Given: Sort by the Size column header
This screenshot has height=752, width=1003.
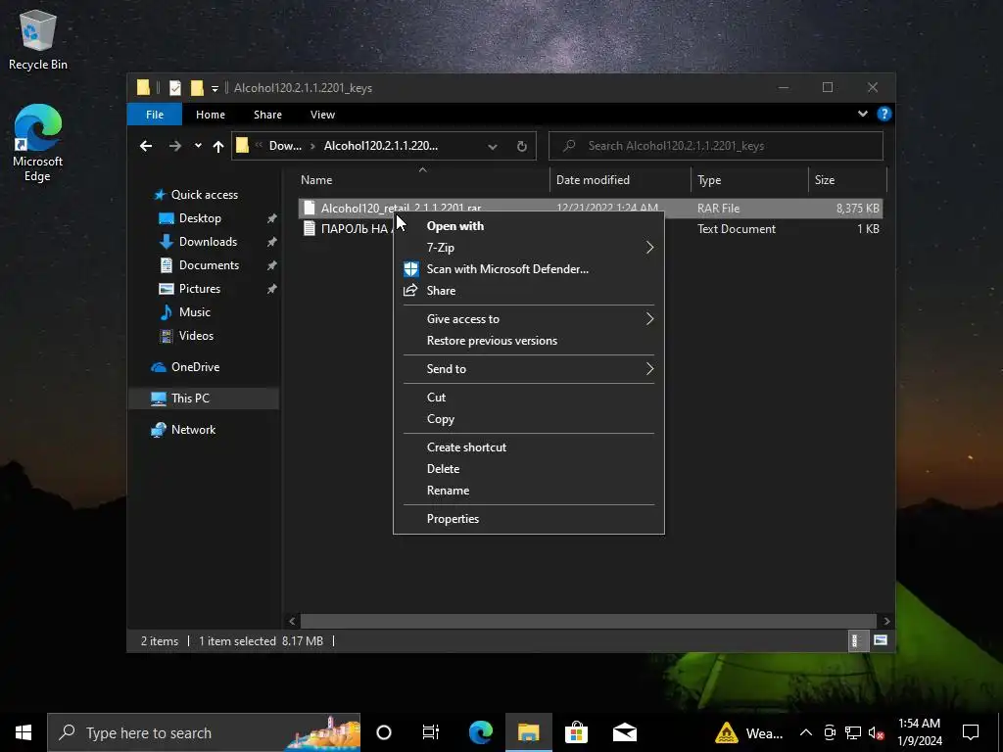Looking at the screenshot, I should coord(847,180).
